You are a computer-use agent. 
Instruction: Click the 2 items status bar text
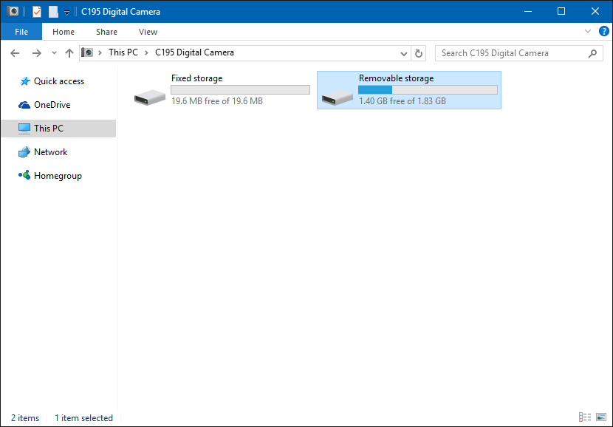coord(25,418)
